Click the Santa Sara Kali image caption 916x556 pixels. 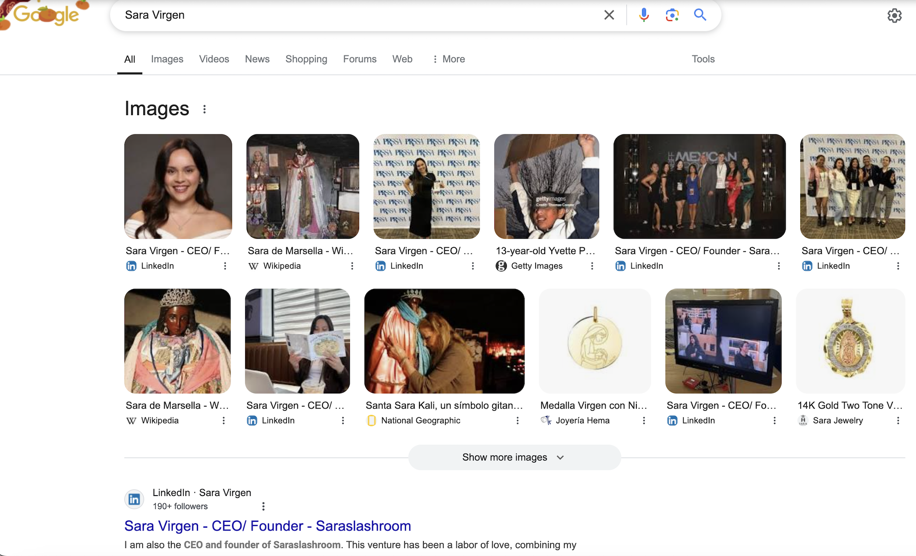pos(444,405)
